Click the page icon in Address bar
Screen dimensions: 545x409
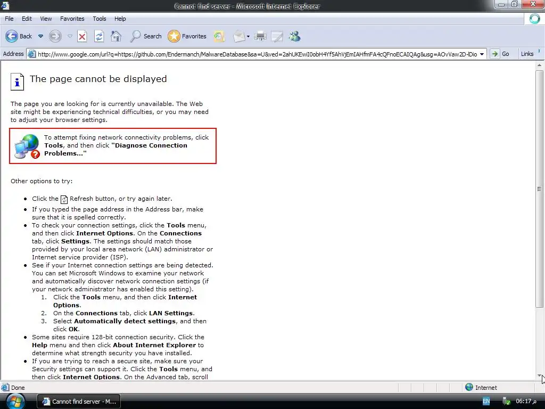click(x=31, y=54)
